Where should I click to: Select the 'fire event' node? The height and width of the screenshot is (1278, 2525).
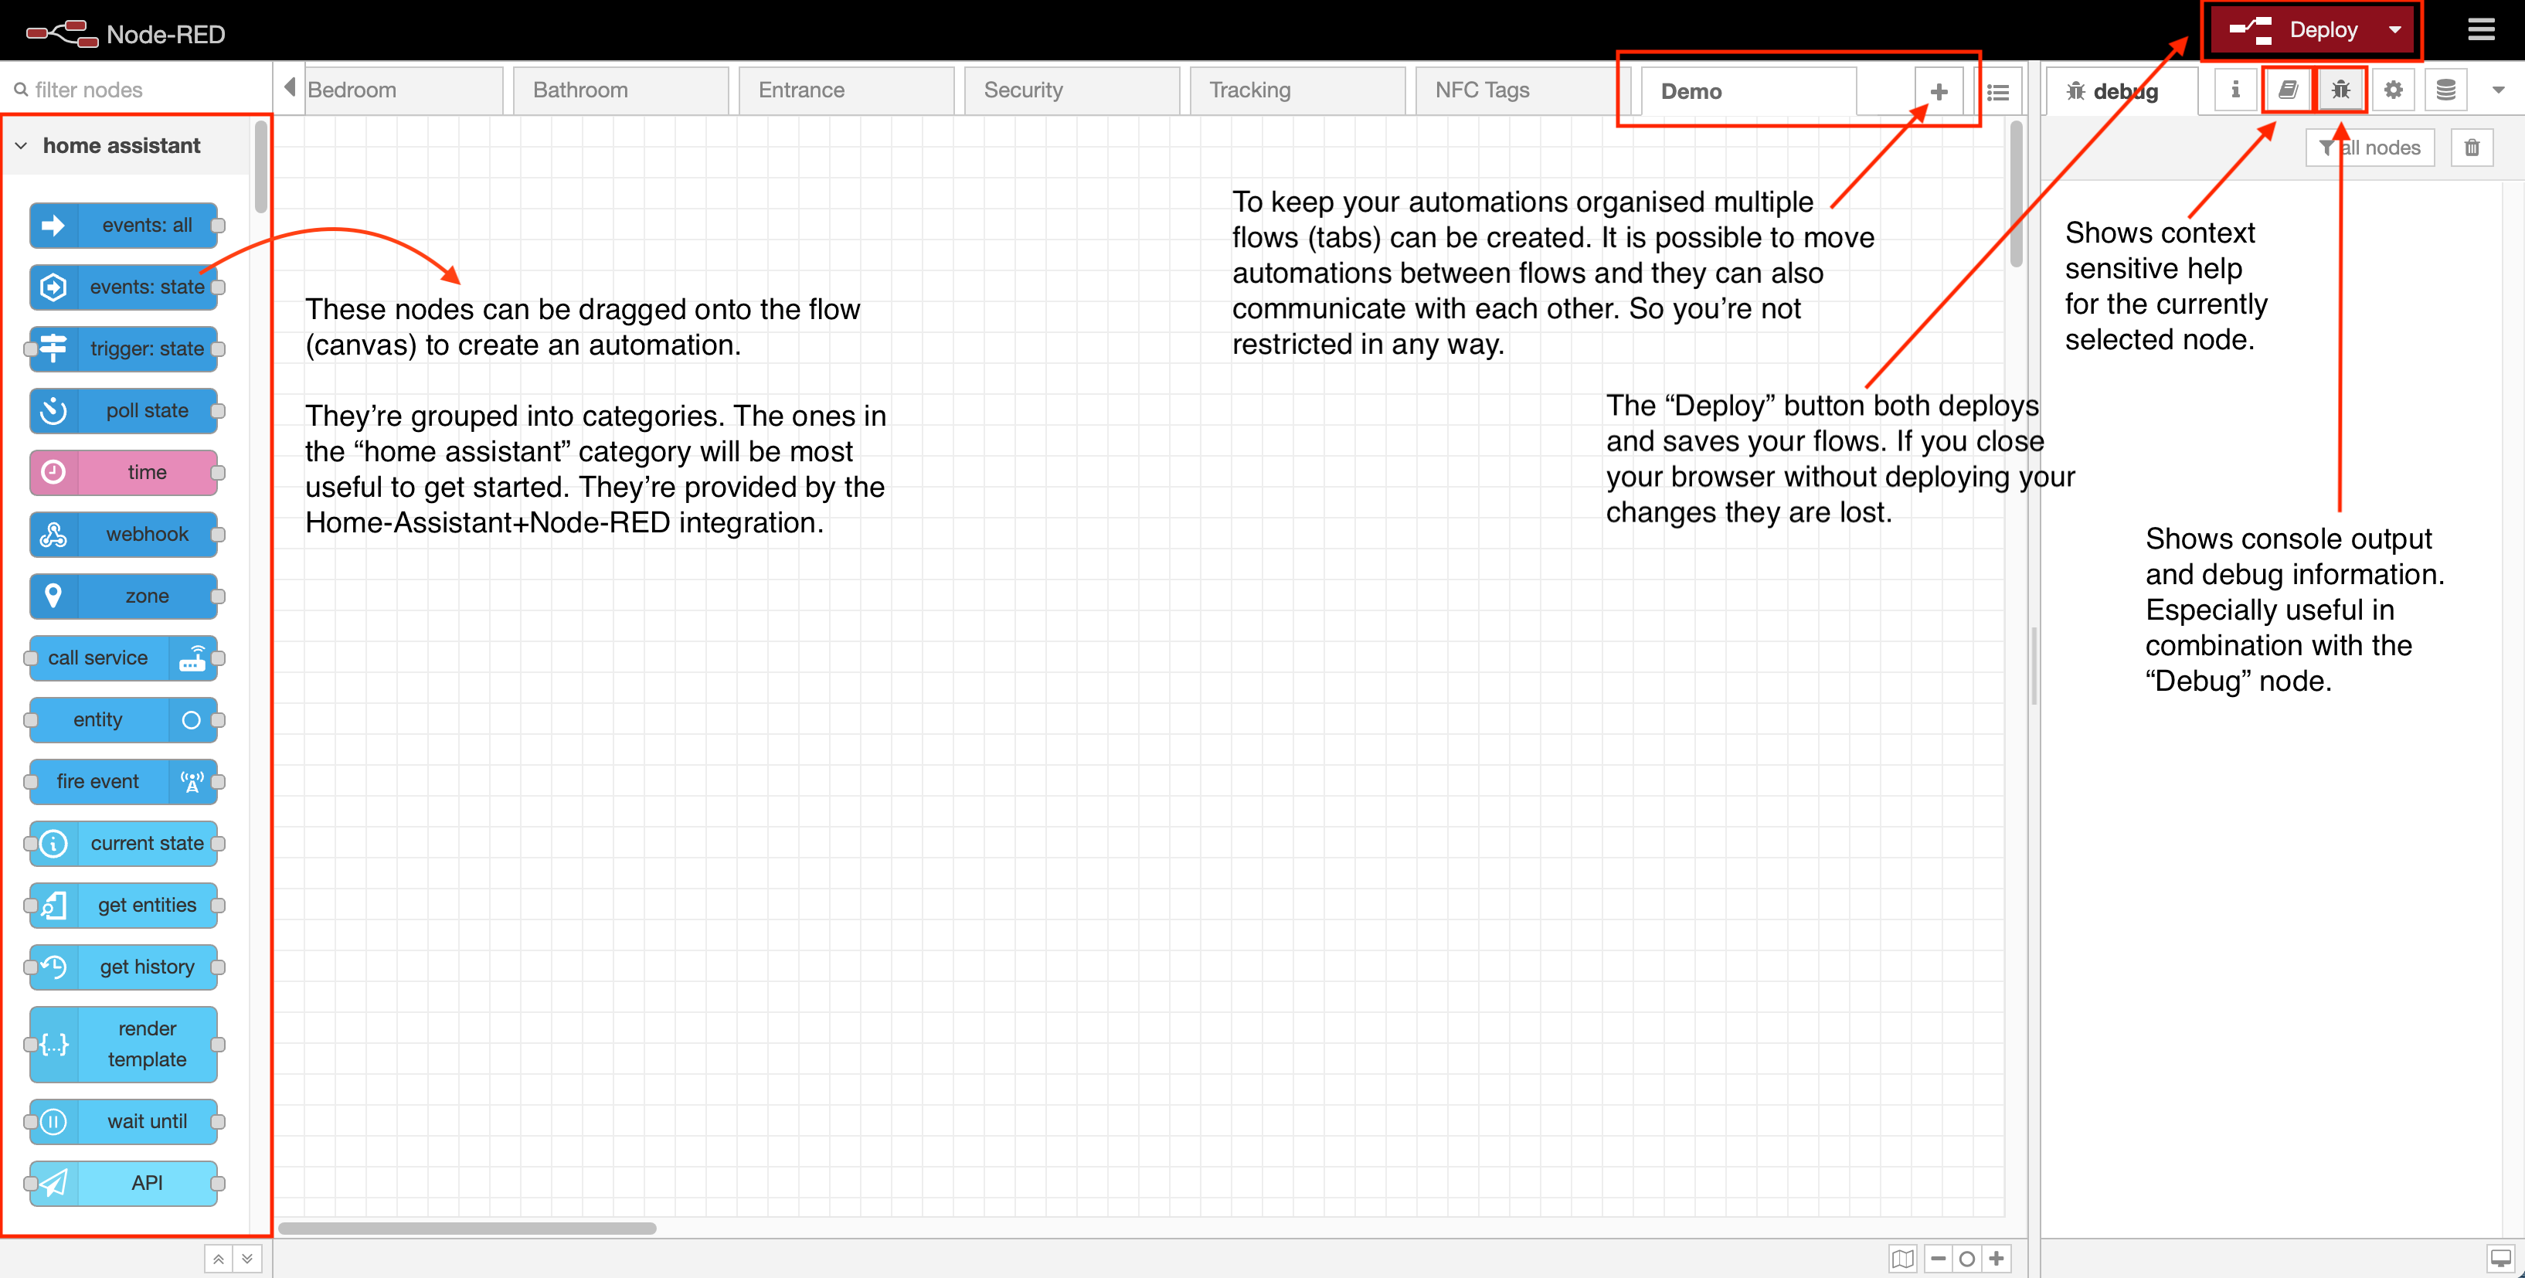[x=124, y=781]
